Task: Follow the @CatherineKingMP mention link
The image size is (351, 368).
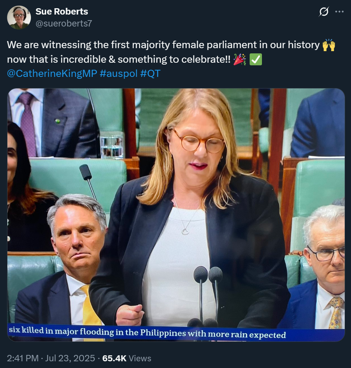Action: [x=52, y=74]
